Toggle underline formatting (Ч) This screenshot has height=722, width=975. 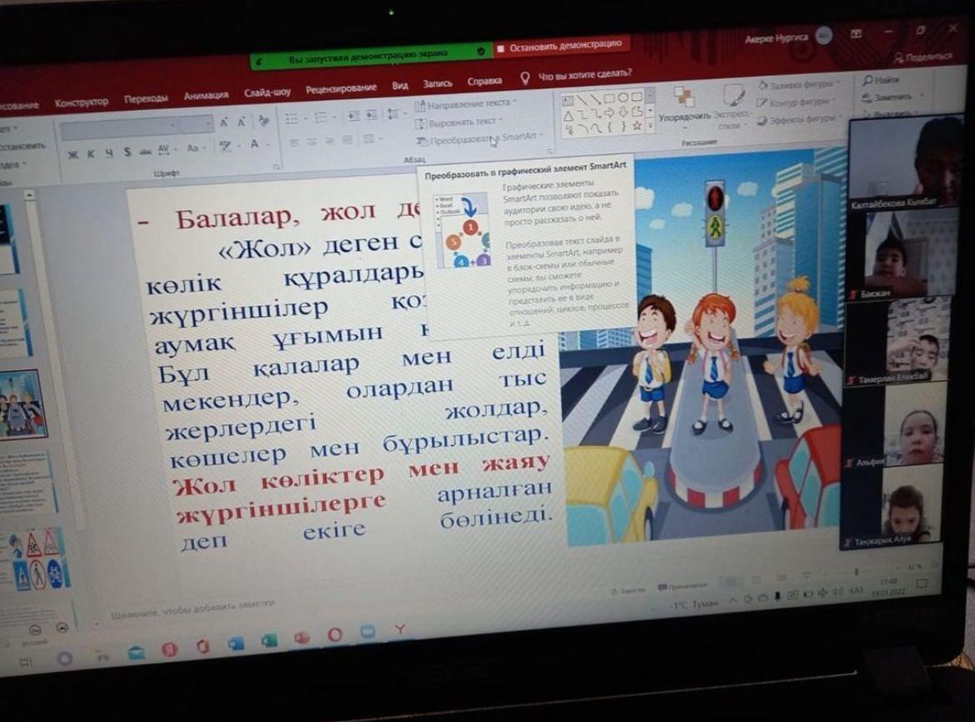click(108, 153)
